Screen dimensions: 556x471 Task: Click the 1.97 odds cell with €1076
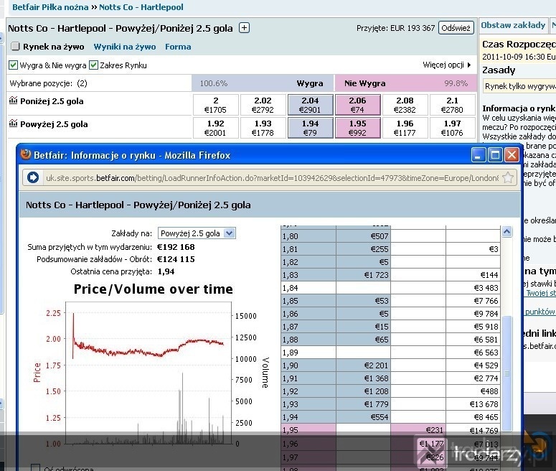tap(452, 128)
